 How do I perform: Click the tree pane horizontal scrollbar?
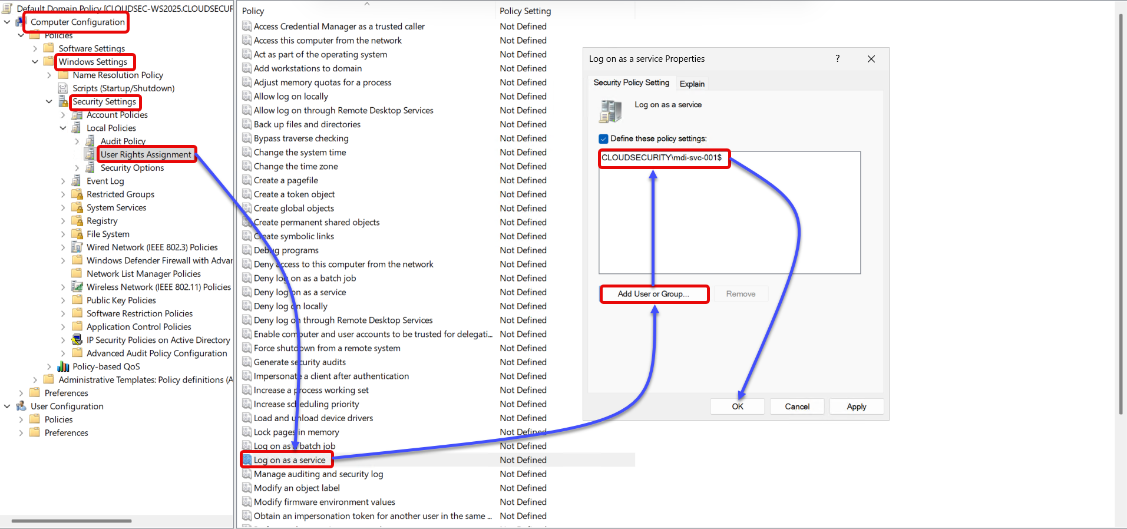pos(72,521)
